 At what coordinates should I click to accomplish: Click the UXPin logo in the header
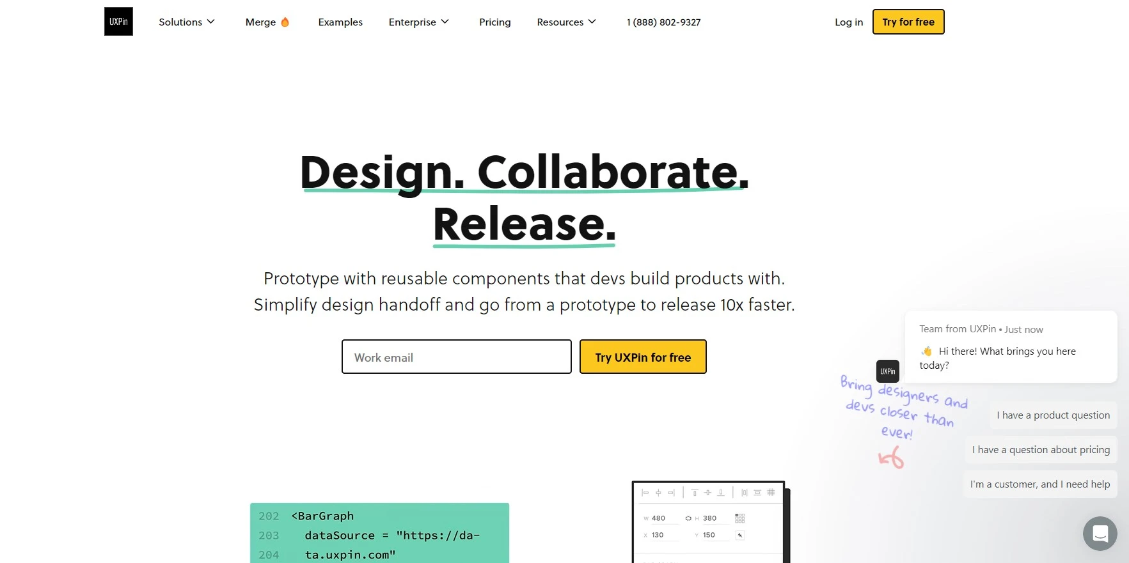coord(118,22)
